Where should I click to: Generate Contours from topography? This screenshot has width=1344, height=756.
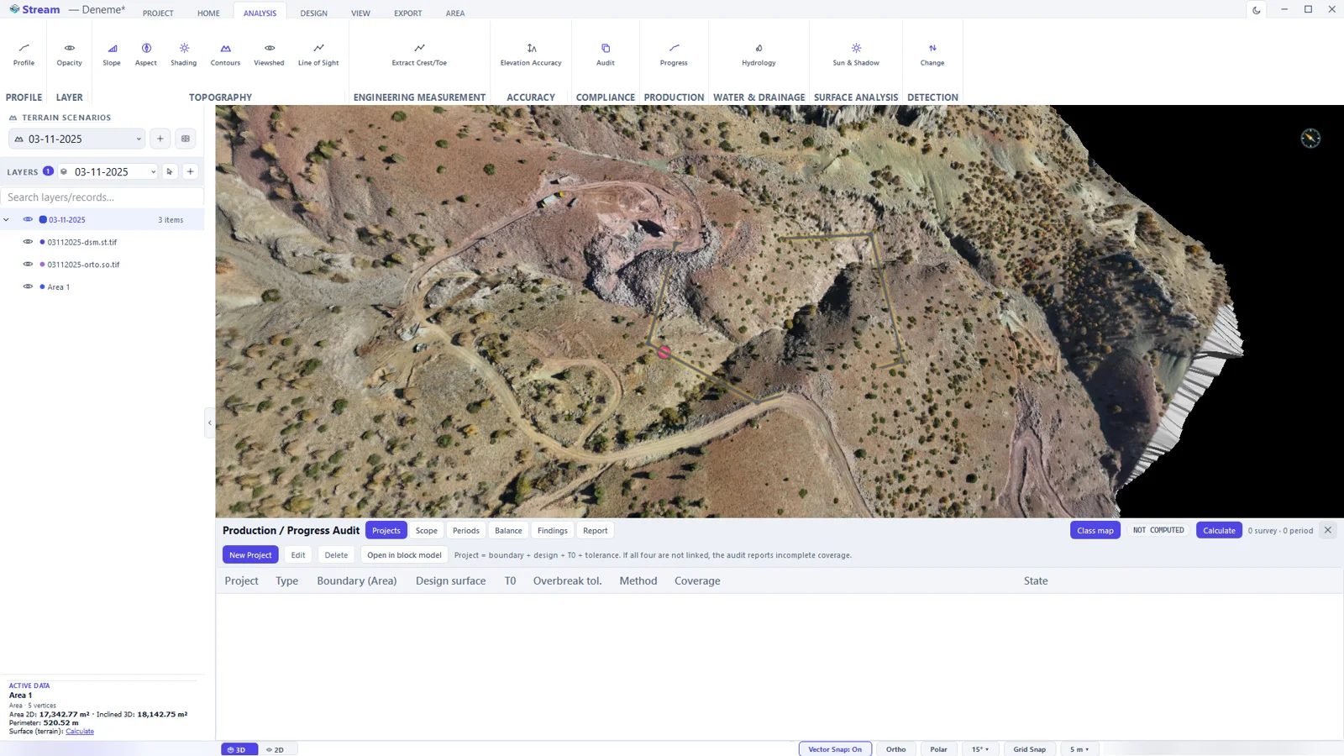point(225,54)
